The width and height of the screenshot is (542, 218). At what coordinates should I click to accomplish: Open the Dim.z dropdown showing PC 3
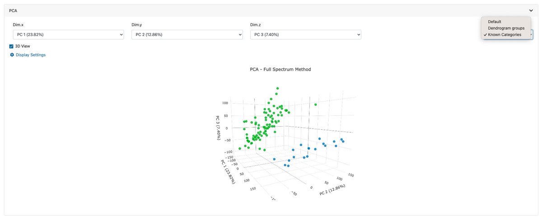(306, 35)
